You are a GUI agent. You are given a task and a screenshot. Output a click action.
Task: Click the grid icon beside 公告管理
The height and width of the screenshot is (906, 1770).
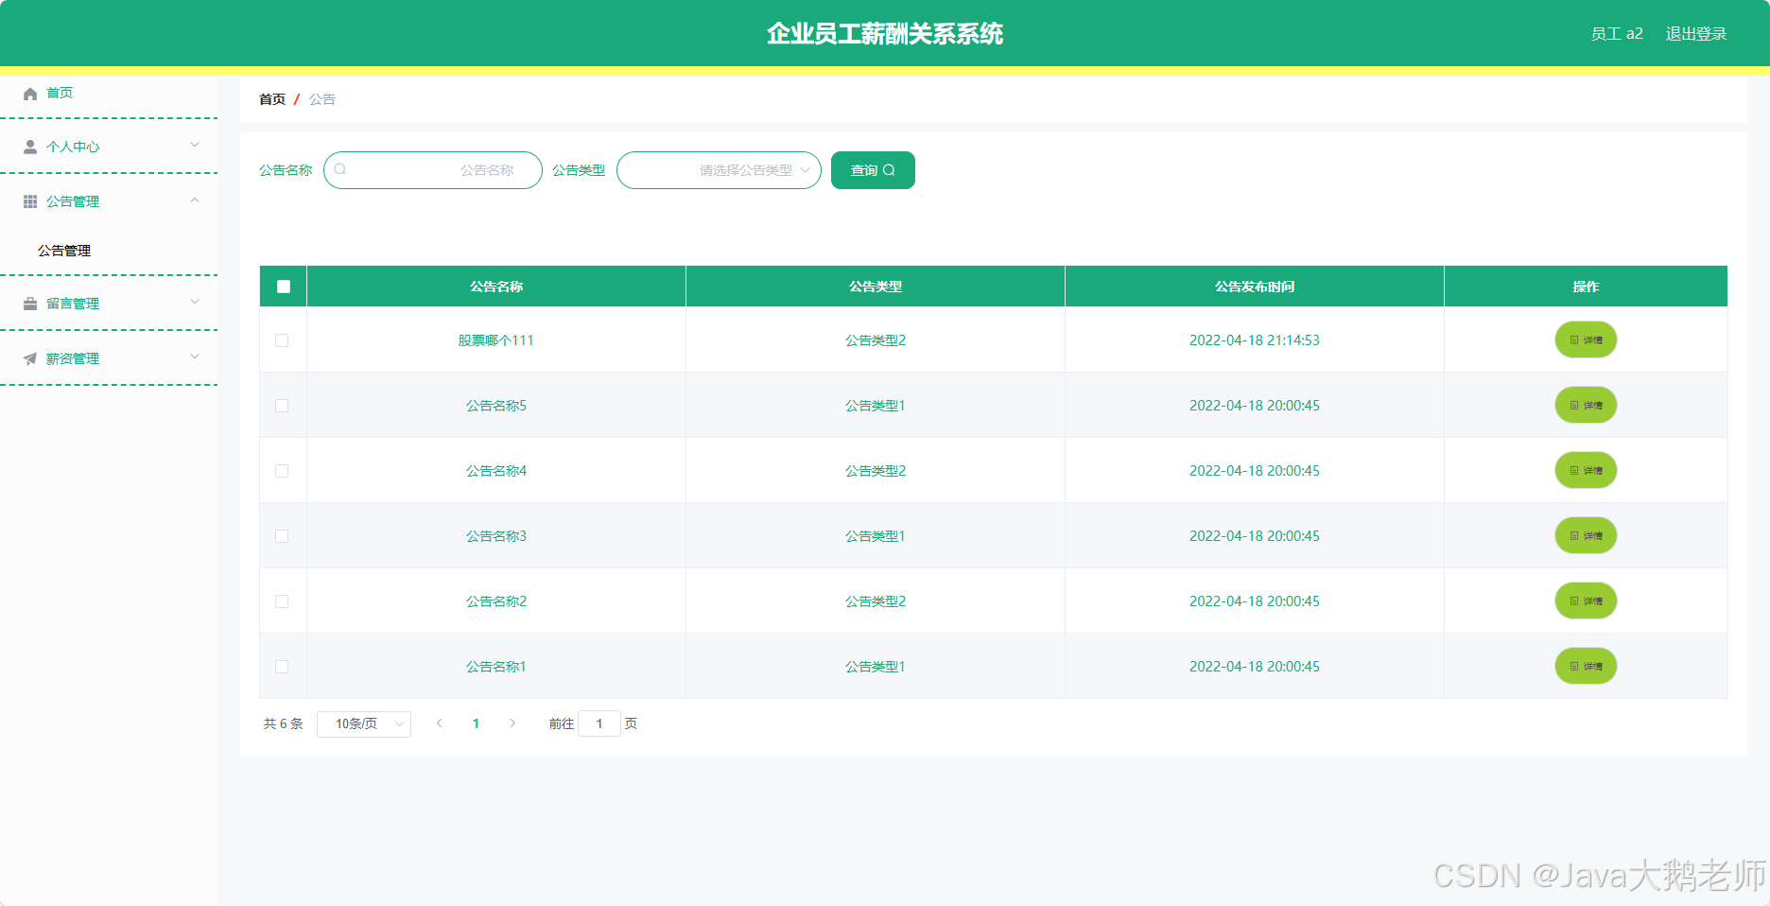click(x=30, y=201)
